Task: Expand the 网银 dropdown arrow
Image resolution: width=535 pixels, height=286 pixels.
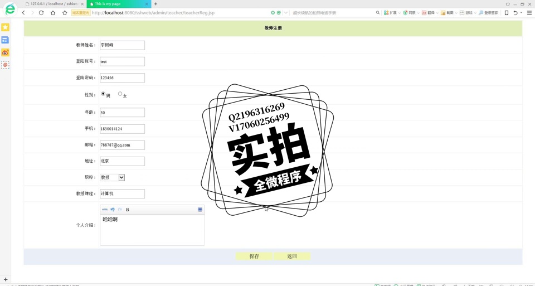Action: (x=419, y=13)
